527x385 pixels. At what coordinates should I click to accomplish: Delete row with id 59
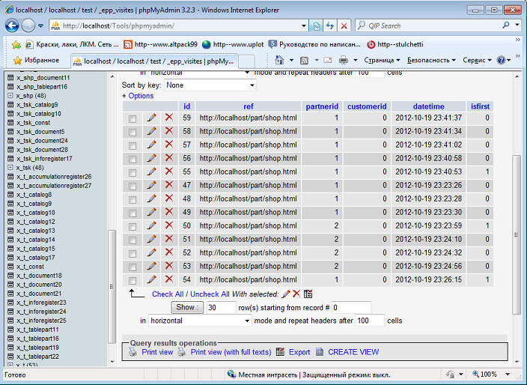tap(169, 118)
